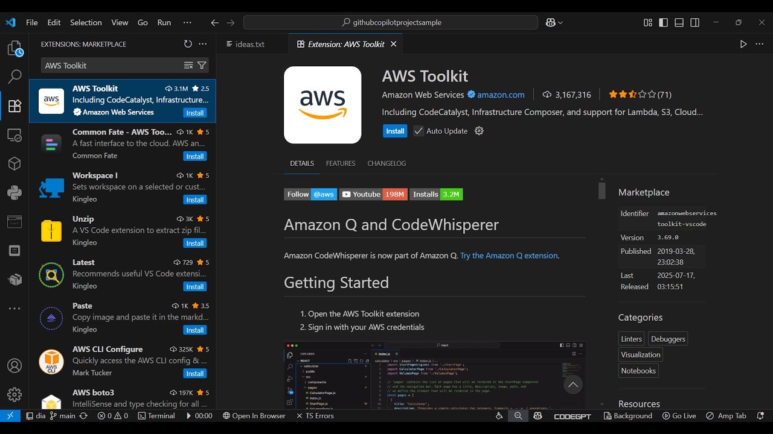Viewport: 773px width, 434px height.
Task: Go back using the navigation arrow
Action: coord(214,22)
